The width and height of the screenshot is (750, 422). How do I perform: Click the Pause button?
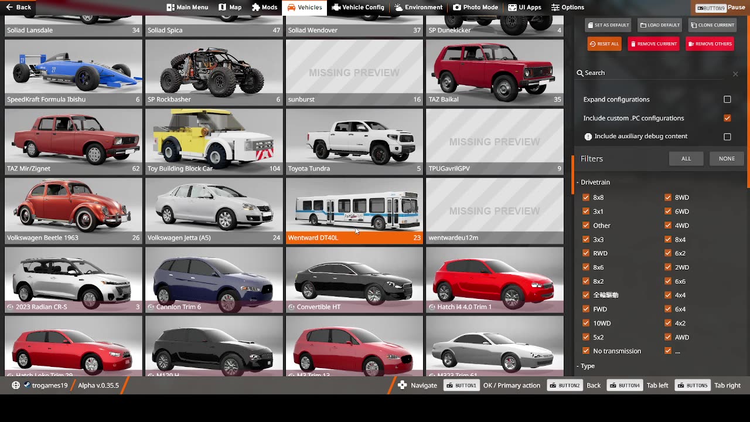pos(720,8)
